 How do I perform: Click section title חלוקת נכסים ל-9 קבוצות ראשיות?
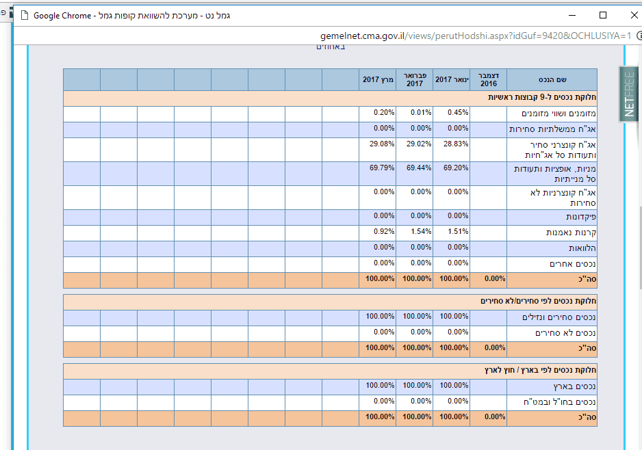click(541, 97)
